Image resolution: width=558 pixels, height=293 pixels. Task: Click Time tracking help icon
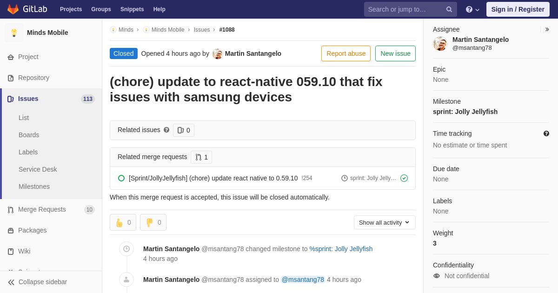[546, 133]
